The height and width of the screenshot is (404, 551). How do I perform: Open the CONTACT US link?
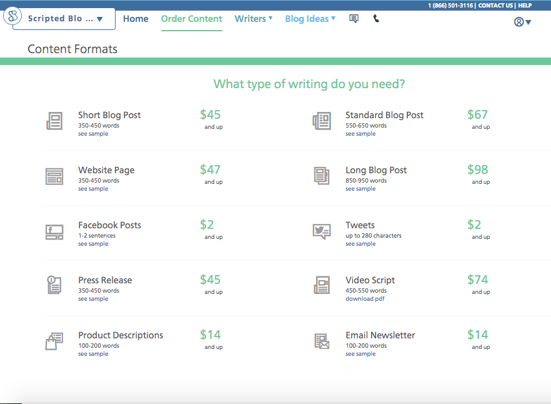coord(495,5)
